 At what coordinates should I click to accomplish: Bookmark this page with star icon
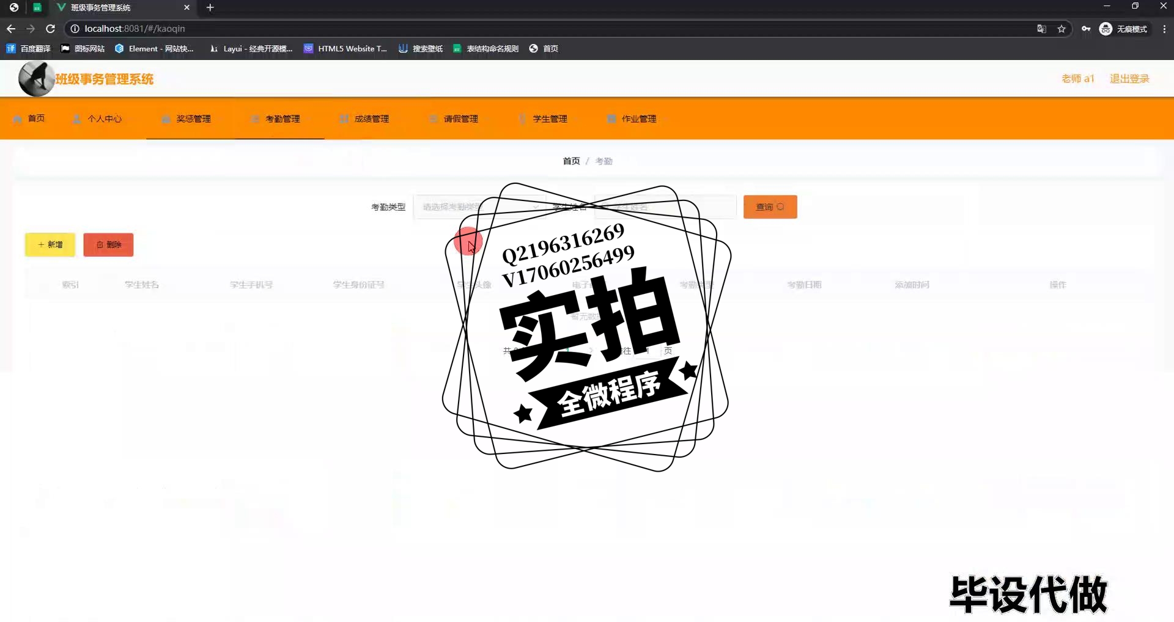coord(1061,29)
